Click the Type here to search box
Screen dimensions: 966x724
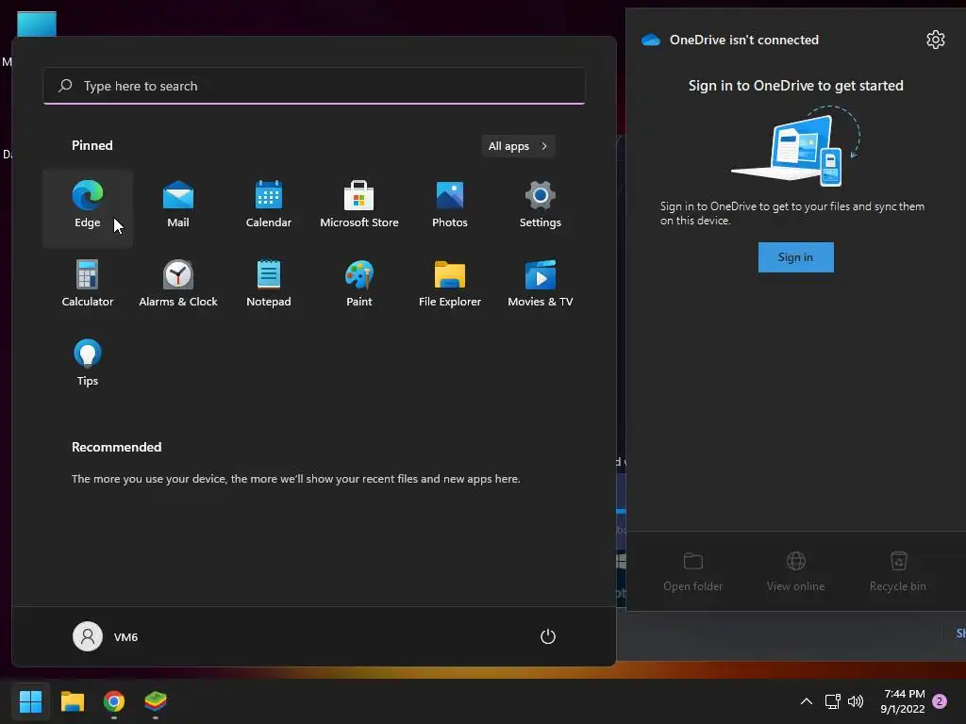click(x=314, y=86)
